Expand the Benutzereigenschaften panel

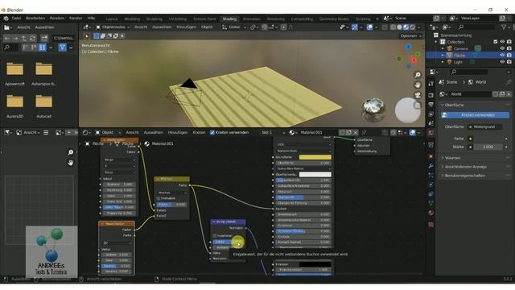(x=464, y=176)
